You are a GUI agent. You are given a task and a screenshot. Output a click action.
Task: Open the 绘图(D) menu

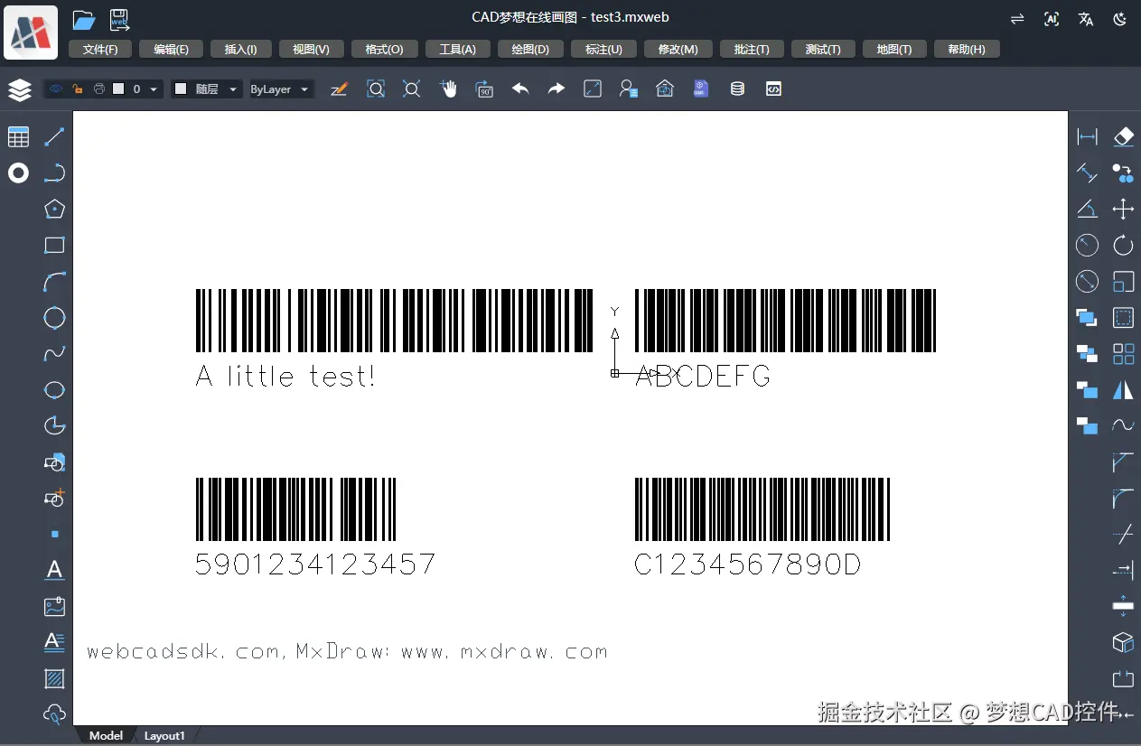(530, 50)
